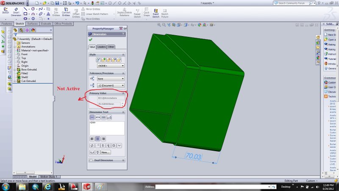Toggle Add Parenthesis dimension text button
Screen dimensions: 339x191
(92, 118)
